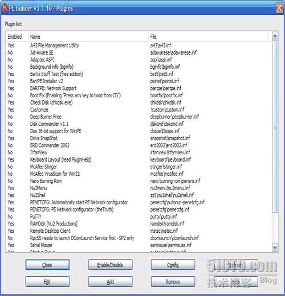Select ERD Commander 2002 row
The image size is (285, 296).
pos(139,145)
